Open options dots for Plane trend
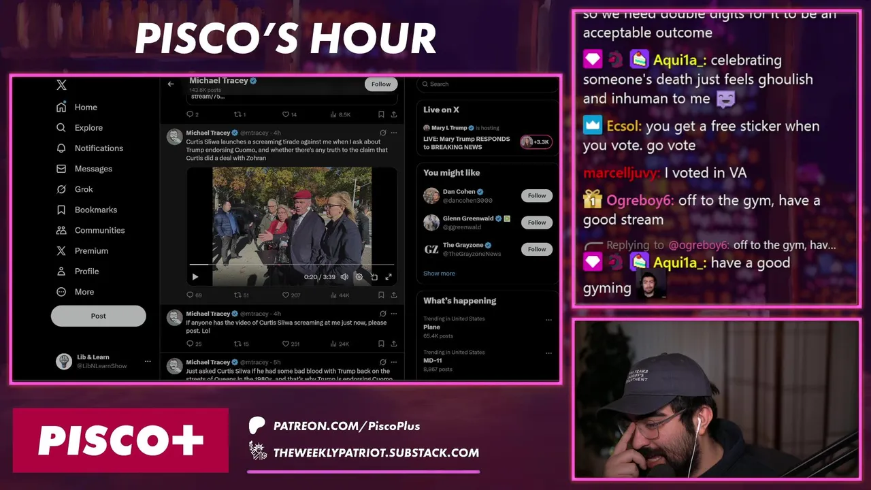The width and height of the screenshot is (871, 490). [x=548, y=319]
